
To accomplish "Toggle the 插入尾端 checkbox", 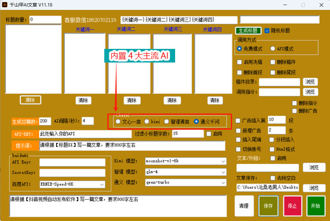I will [x=238, y=140].
